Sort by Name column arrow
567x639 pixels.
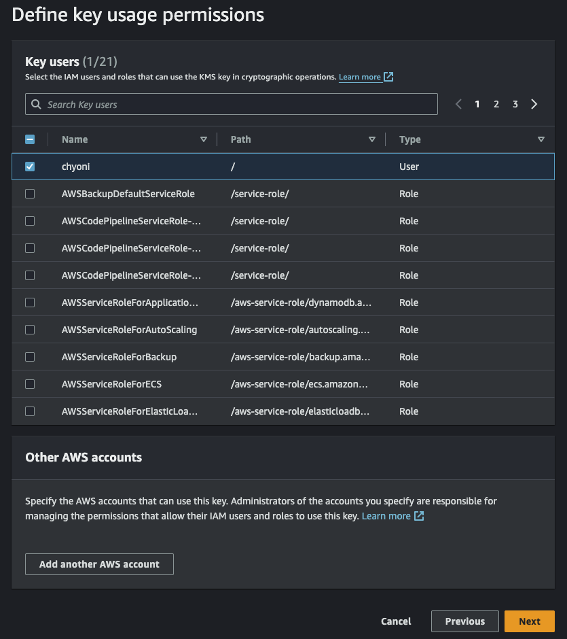pyautogui.click(x=204, y=139)
